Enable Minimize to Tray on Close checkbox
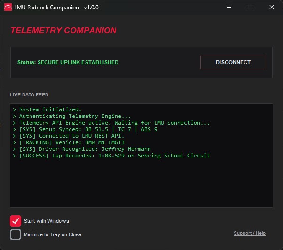 pyautogui.click(x=16, y=234)
